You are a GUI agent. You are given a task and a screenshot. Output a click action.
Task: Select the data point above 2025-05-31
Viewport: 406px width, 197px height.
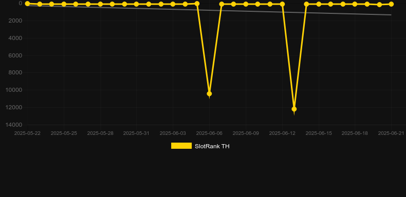click(137, 4)
